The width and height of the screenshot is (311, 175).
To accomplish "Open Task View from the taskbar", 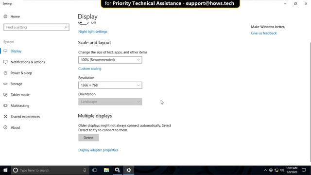I will coord(95,170).
